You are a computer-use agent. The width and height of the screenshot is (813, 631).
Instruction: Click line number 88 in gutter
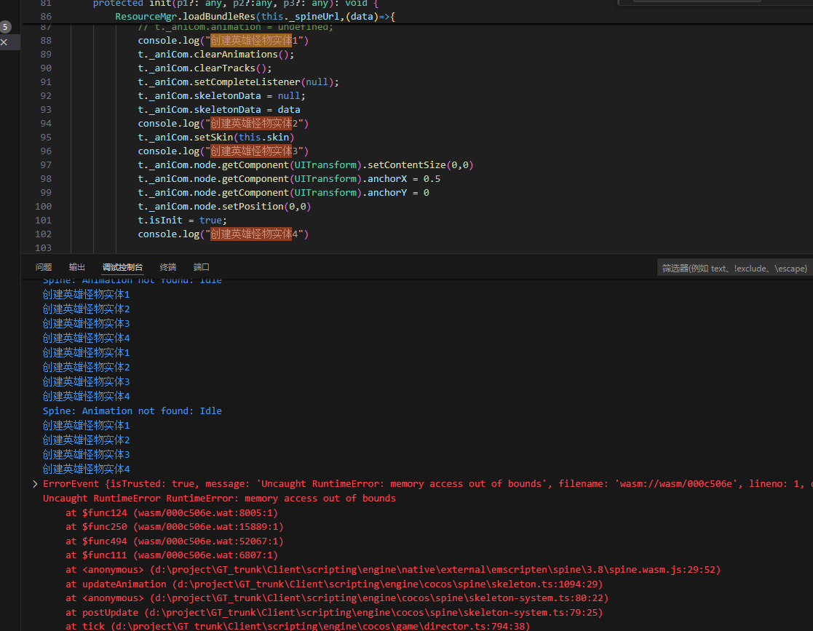(46, 41)
